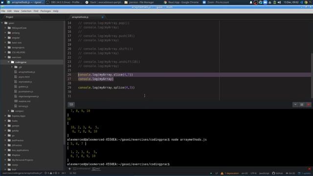313x176 pixels.
Task: Select the JSPractice folder
Action: (x=17, y=145)
